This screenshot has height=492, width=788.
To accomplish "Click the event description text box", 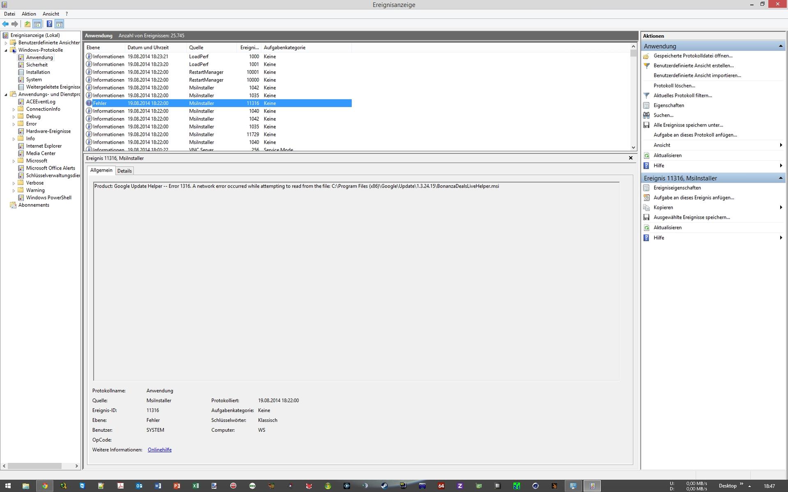I will 356,281.
